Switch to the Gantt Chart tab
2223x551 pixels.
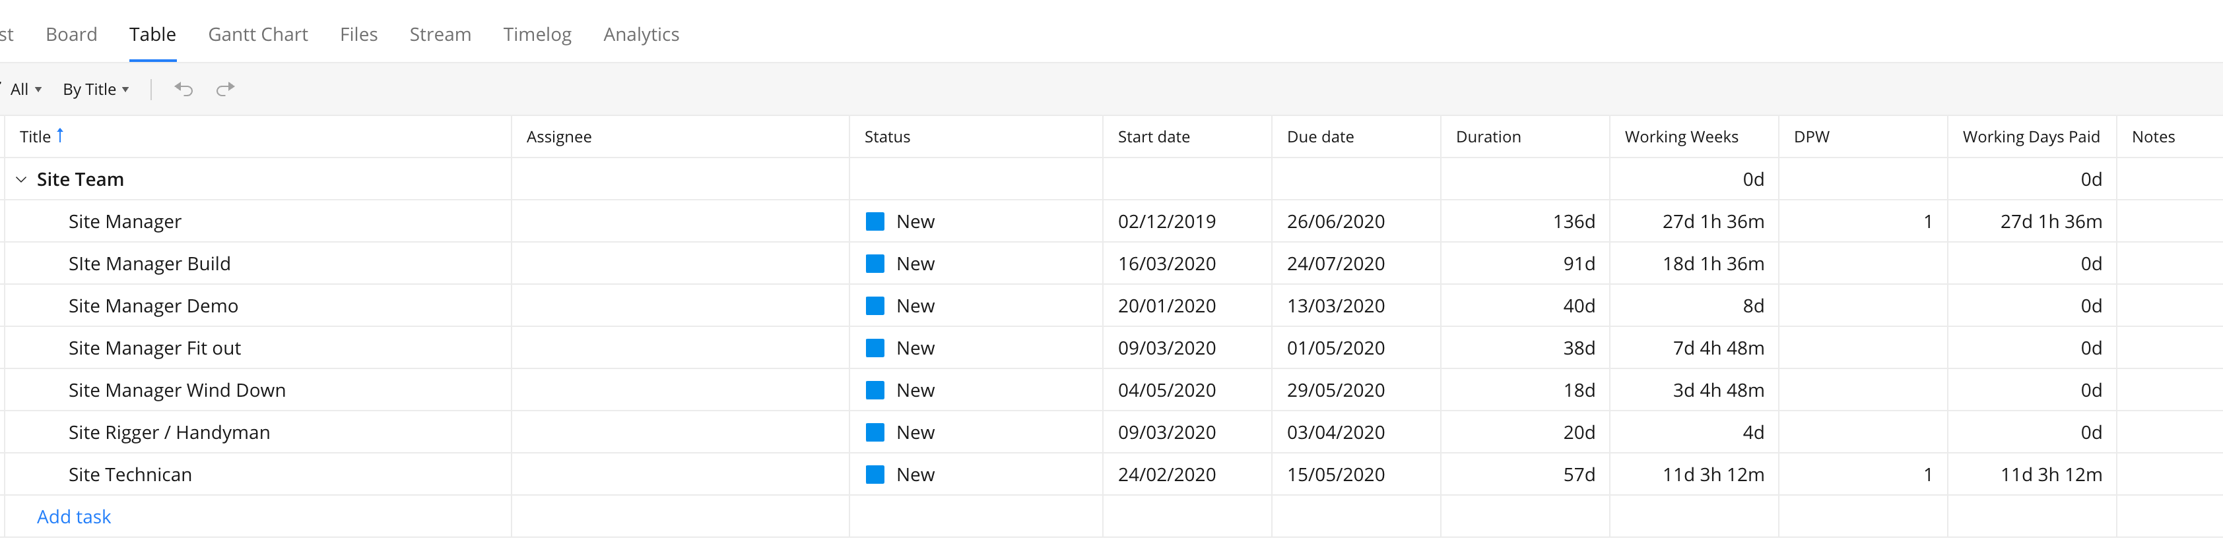click(x=257, y=34)
